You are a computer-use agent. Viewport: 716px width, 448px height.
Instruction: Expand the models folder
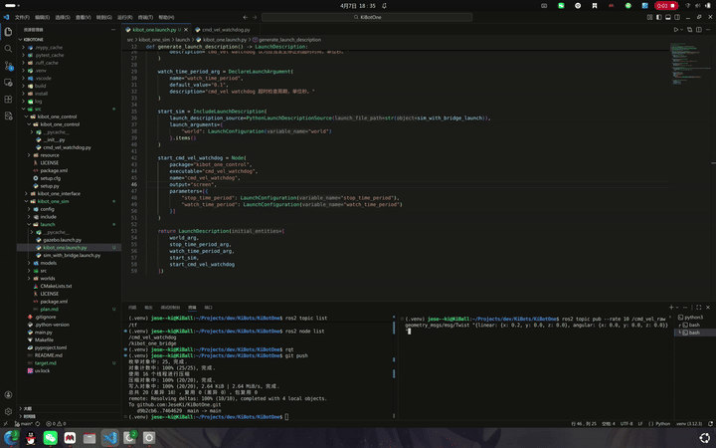coord(48,263)
